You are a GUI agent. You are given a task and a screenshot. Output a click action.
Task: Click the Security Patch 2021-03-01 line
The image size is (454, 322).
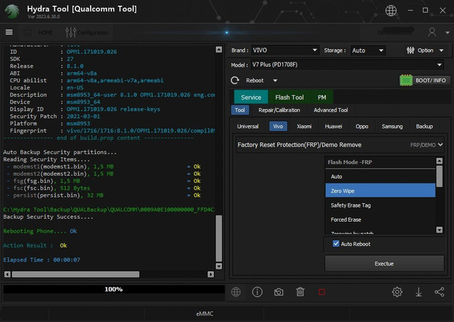(x=55, y=117)
